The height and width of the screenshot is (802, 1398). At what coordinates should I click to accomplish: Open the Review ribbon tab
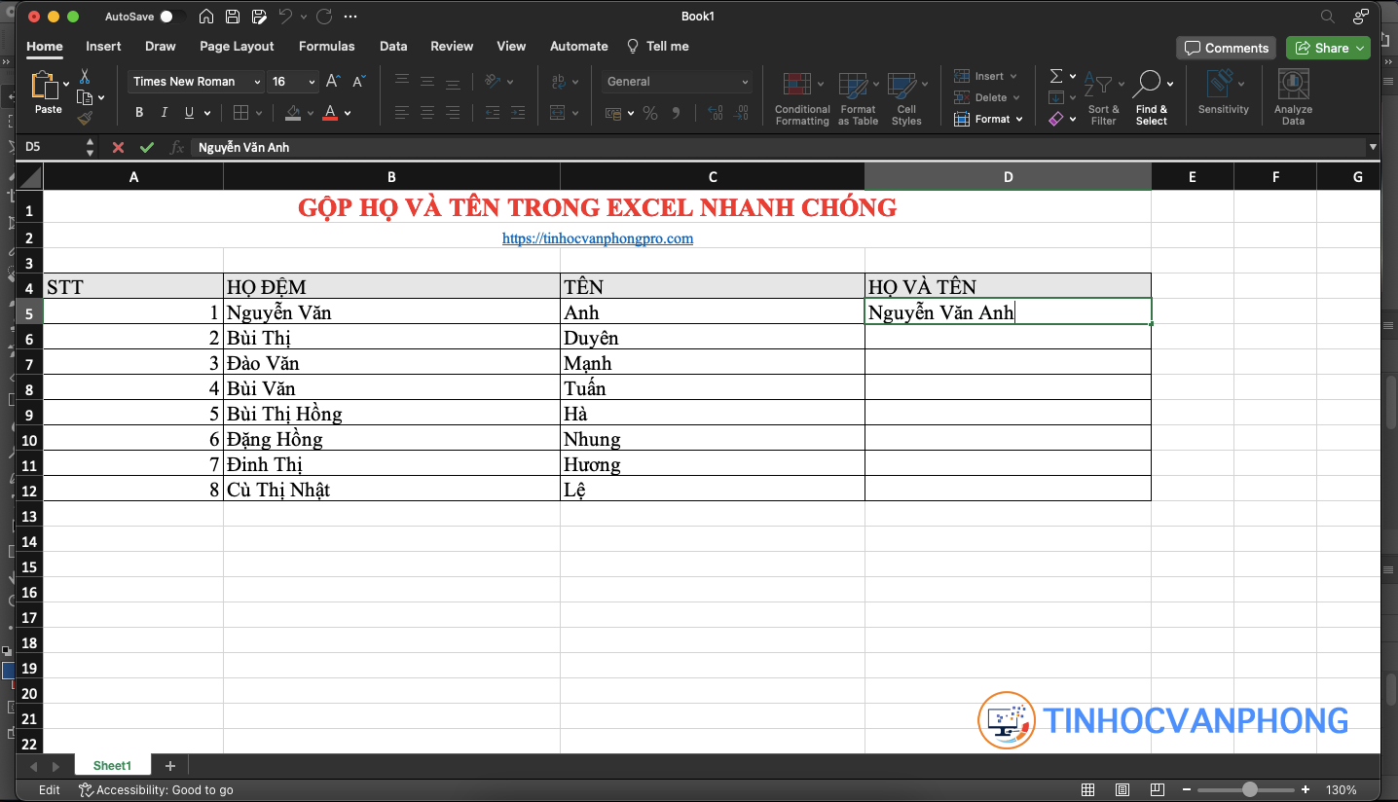tap(452, 46)
